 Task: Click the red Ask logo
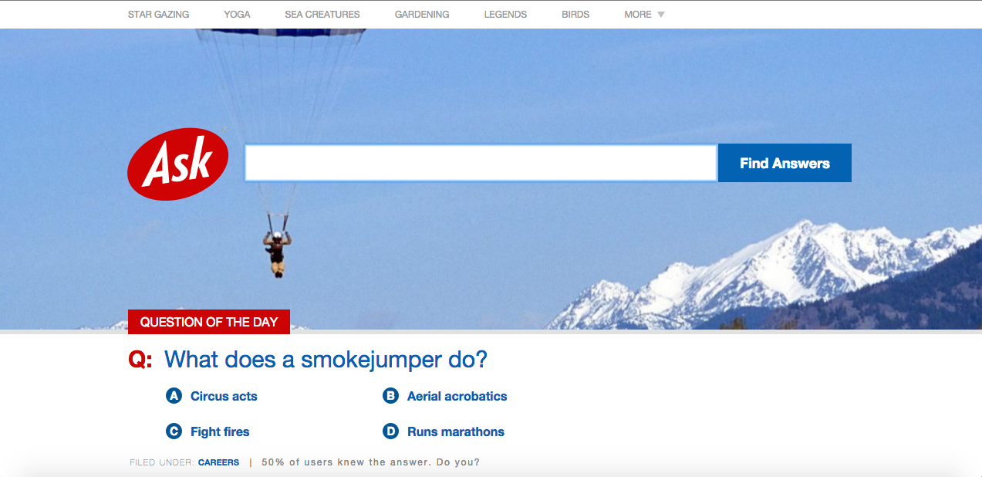[x=177, y=164]
